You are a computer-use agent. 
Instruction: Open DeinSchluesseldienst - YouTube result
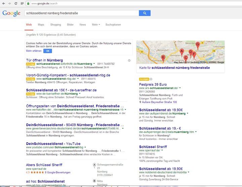coord(53,144)
